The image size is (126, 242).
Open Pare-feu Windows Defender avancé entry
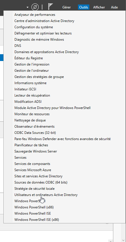pyautogui.click(x=62, y=139)
